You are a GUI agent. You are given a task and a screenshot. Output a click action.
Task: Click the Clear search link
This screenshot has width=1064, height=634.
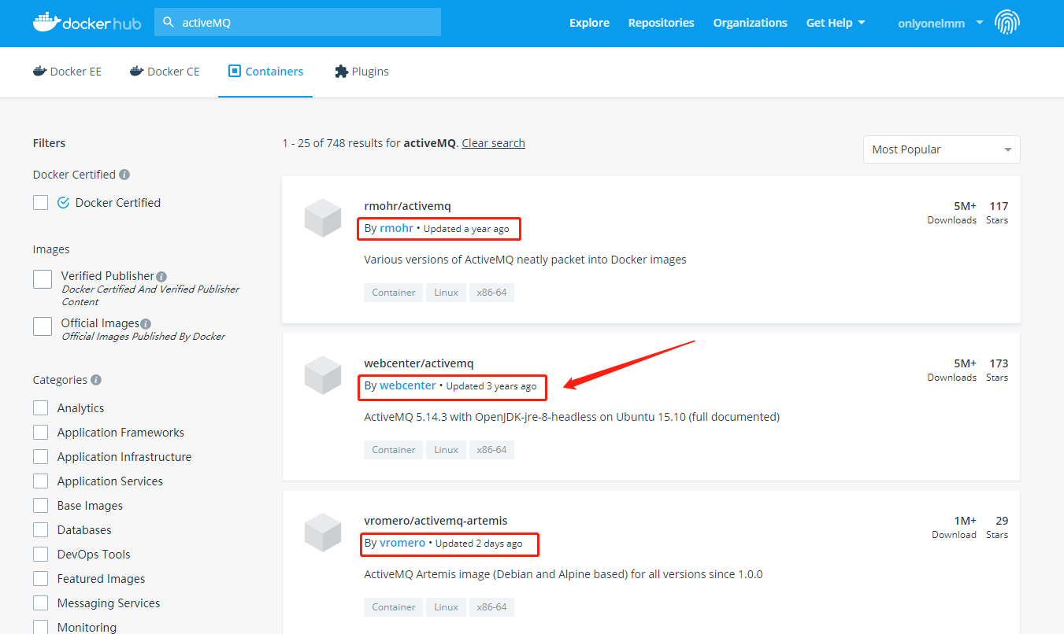[x=493, y=142]
